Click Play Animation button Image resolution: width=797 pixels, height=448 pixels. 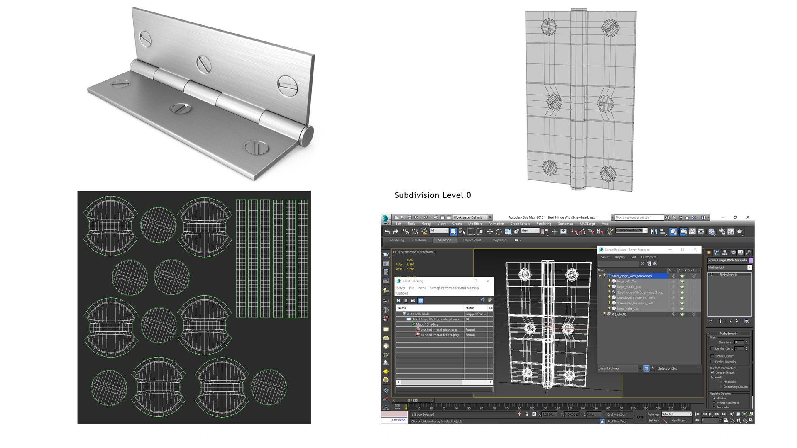tap(711, 414)
